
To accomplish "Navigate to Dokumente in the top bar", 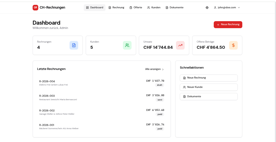I will click(x=174, y=8).
